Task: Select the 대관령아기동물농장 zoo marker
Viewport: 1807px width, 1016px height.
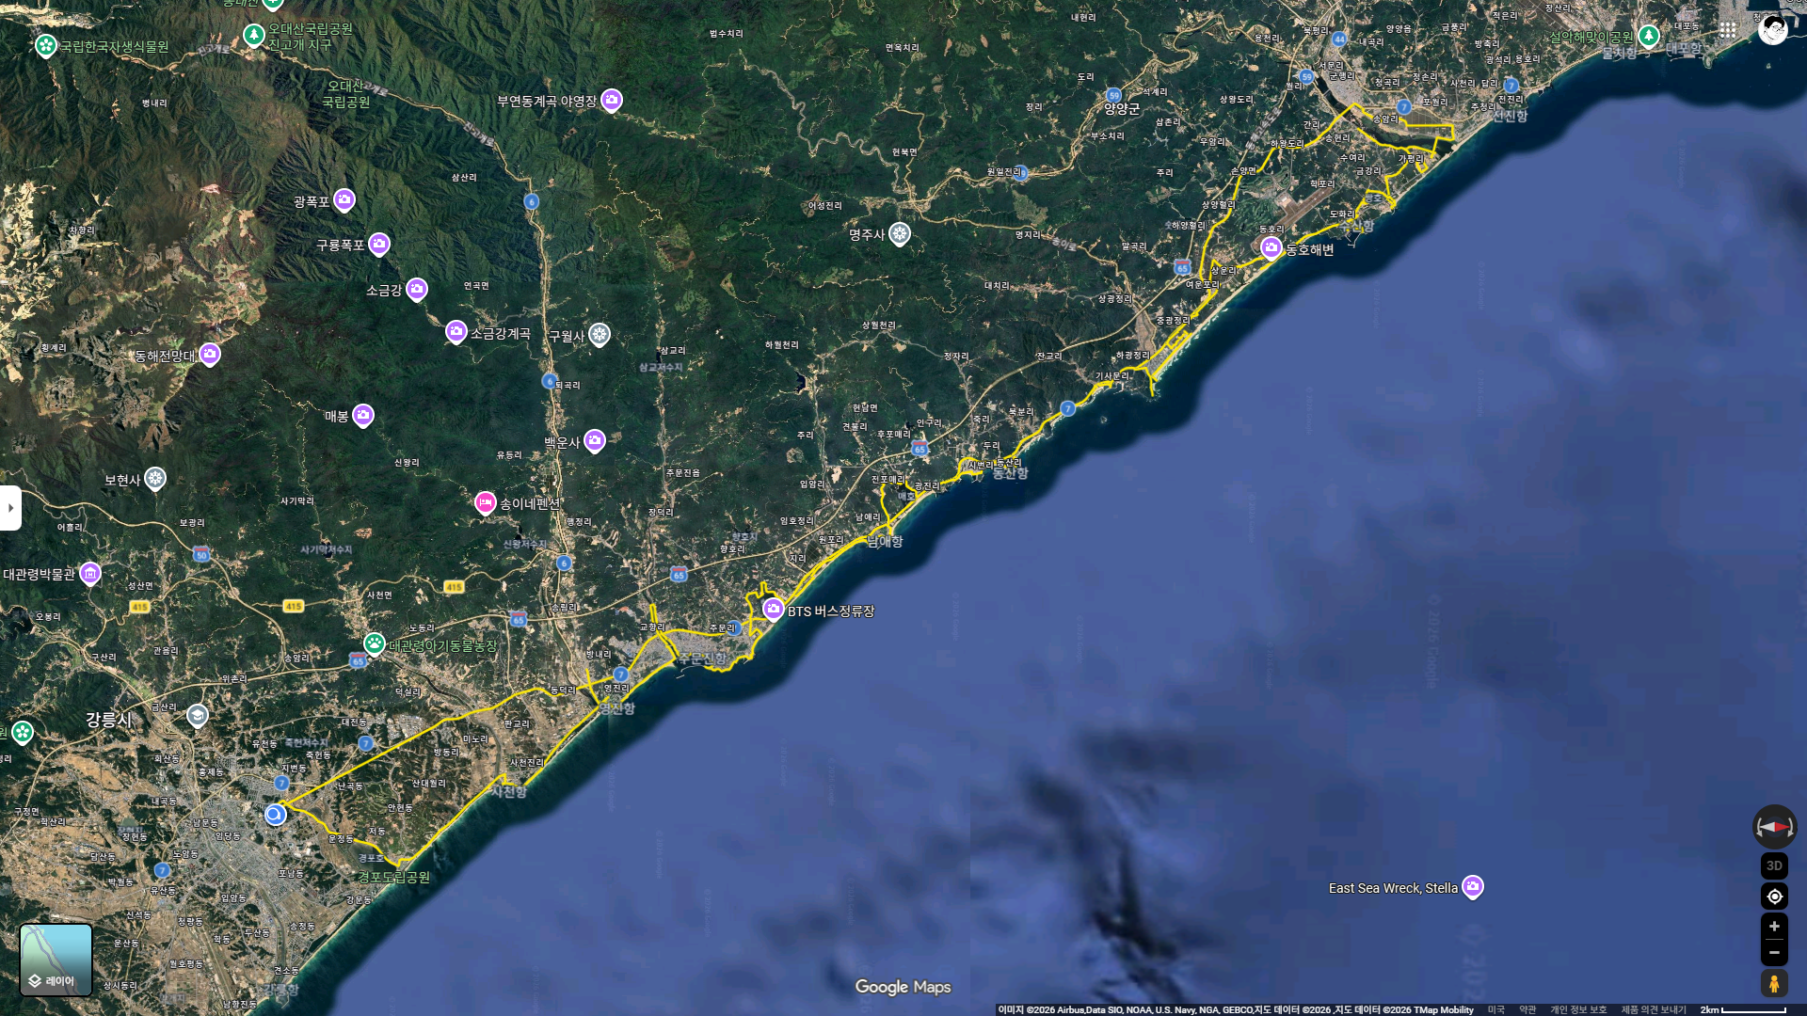Action: coord(375,643)
